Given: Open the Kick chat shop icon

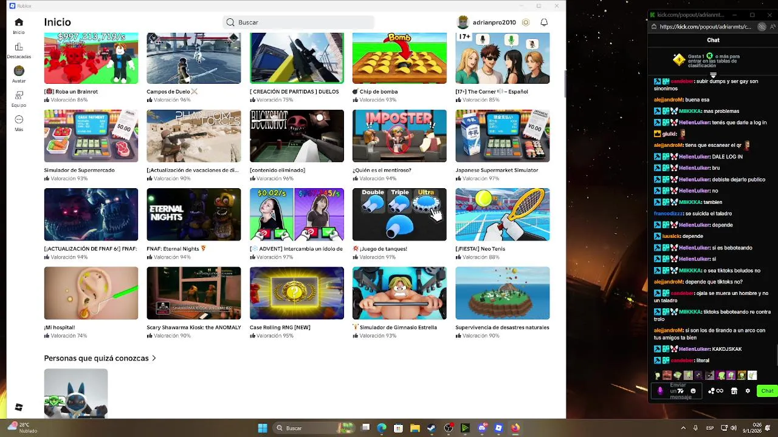Looking at the screenshot, I should 734,391.
